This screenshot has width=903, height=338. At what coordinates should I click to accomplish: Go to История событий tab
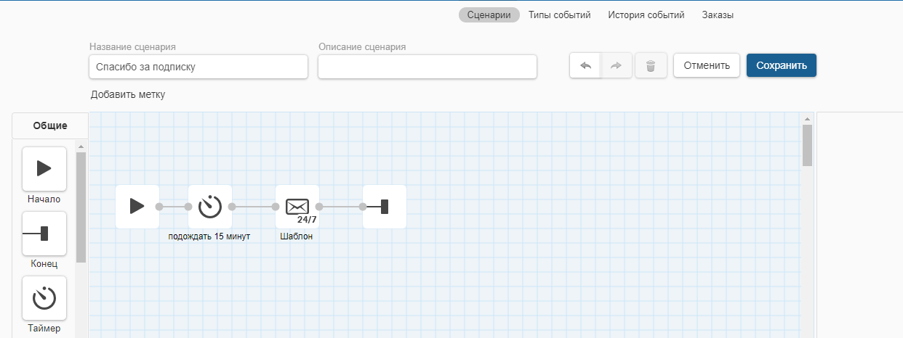click(646, 15)
